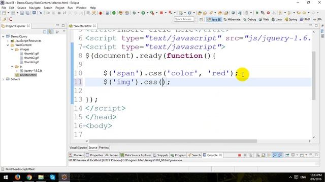
Task: Open the Snippets view tab
Action: (160, 155)
